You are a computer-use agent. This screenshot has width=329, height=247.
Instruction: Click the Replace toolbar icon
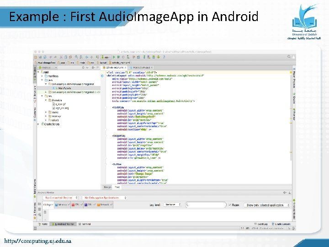(x=81, y=57)
